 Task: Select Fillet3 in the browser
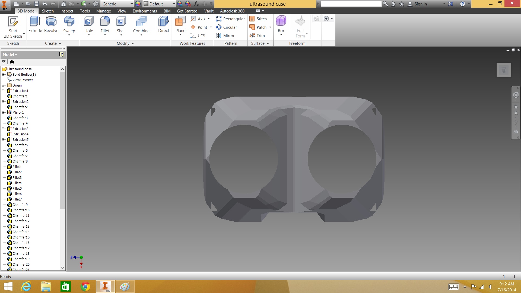(x=17, y=177)
